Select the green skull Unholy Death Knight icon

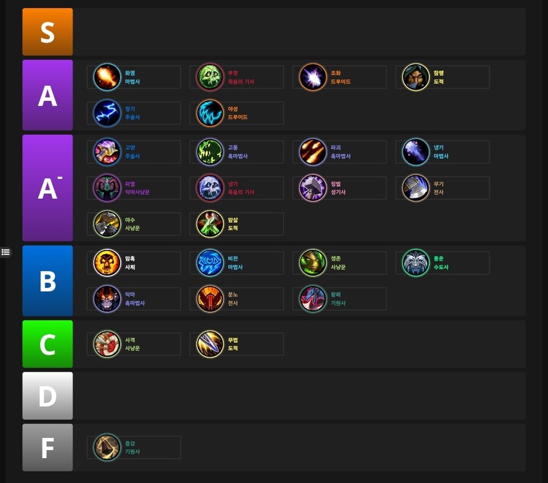[209, 77]
